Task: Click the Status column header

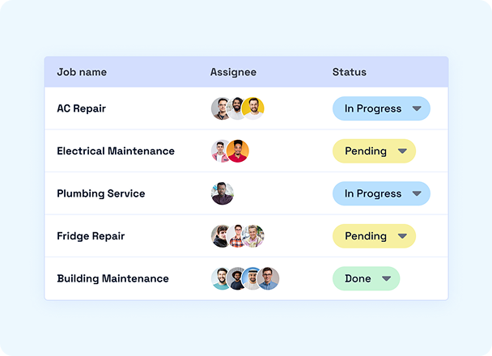Action: [349, 72]
